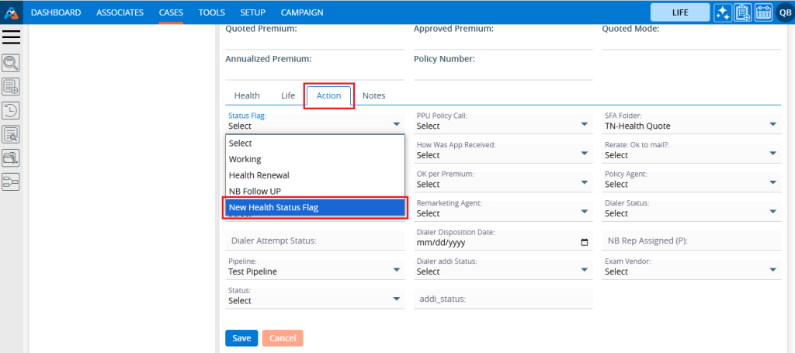Click the sparkle stars icon in header

click(723, 12)
